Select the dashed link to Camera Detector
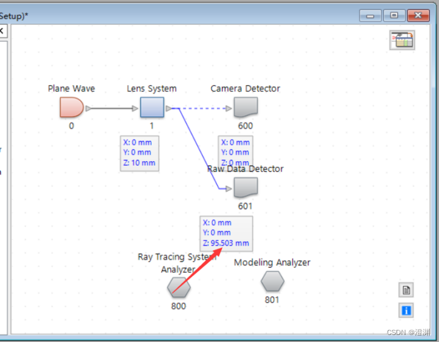This screenshot has width=439, height=342. [203, 108]
